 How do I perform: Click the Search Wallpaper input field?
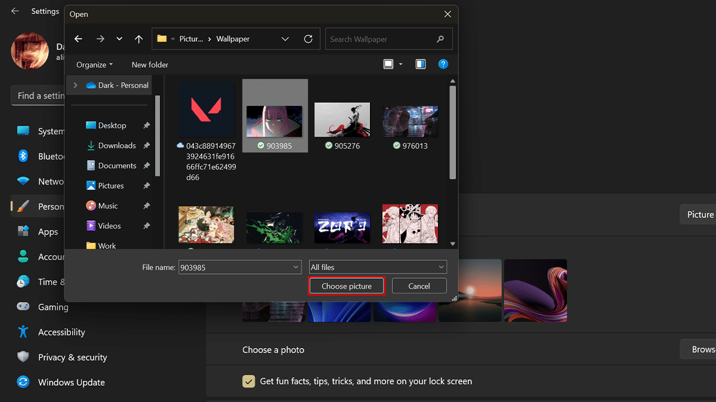382,39
